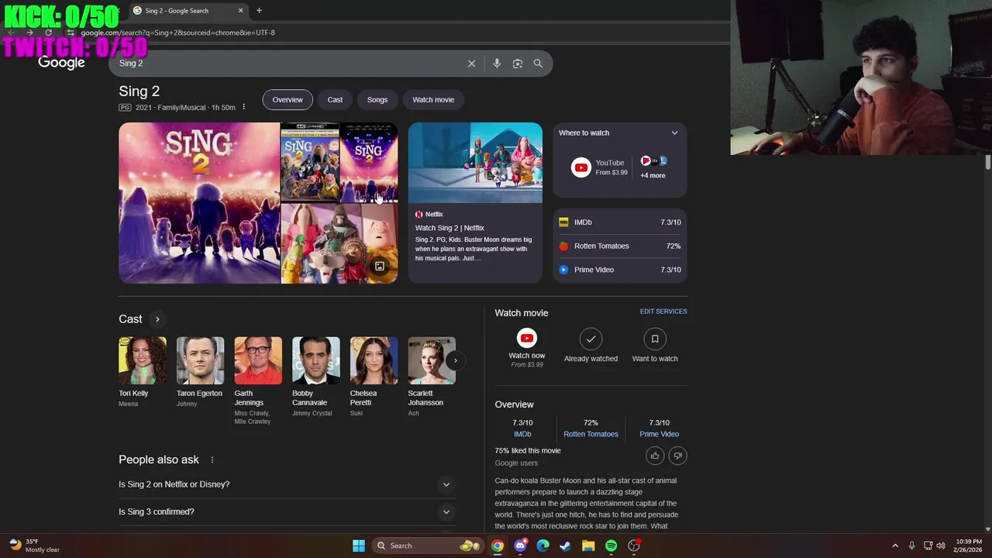
Task: Click the YouTube Watch now icon
Action: (x=527, y=338)
